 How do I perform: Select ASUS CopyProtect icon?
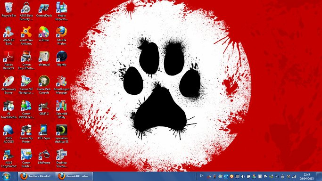point(8,158)
